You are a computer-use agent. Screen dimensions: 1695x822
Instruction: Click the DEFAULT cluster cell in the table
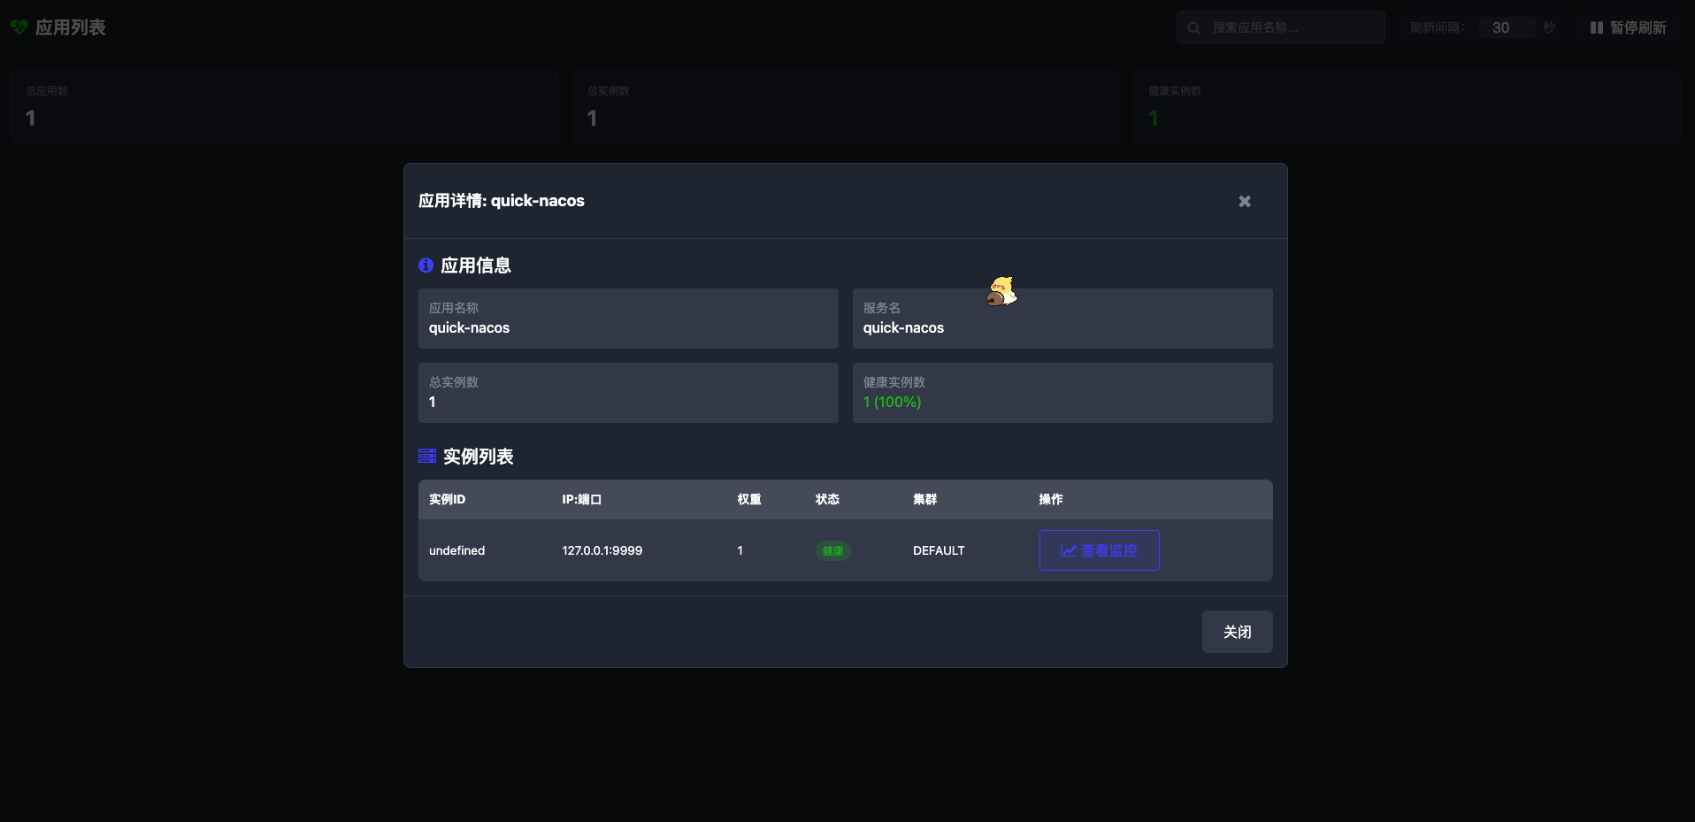tap(939, 550)
